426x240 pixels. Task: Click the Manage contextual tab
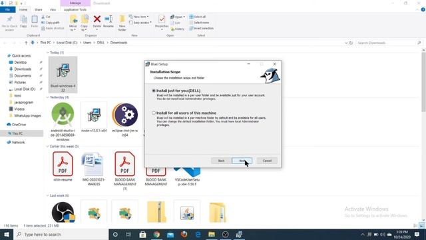[x=75, y=3]
